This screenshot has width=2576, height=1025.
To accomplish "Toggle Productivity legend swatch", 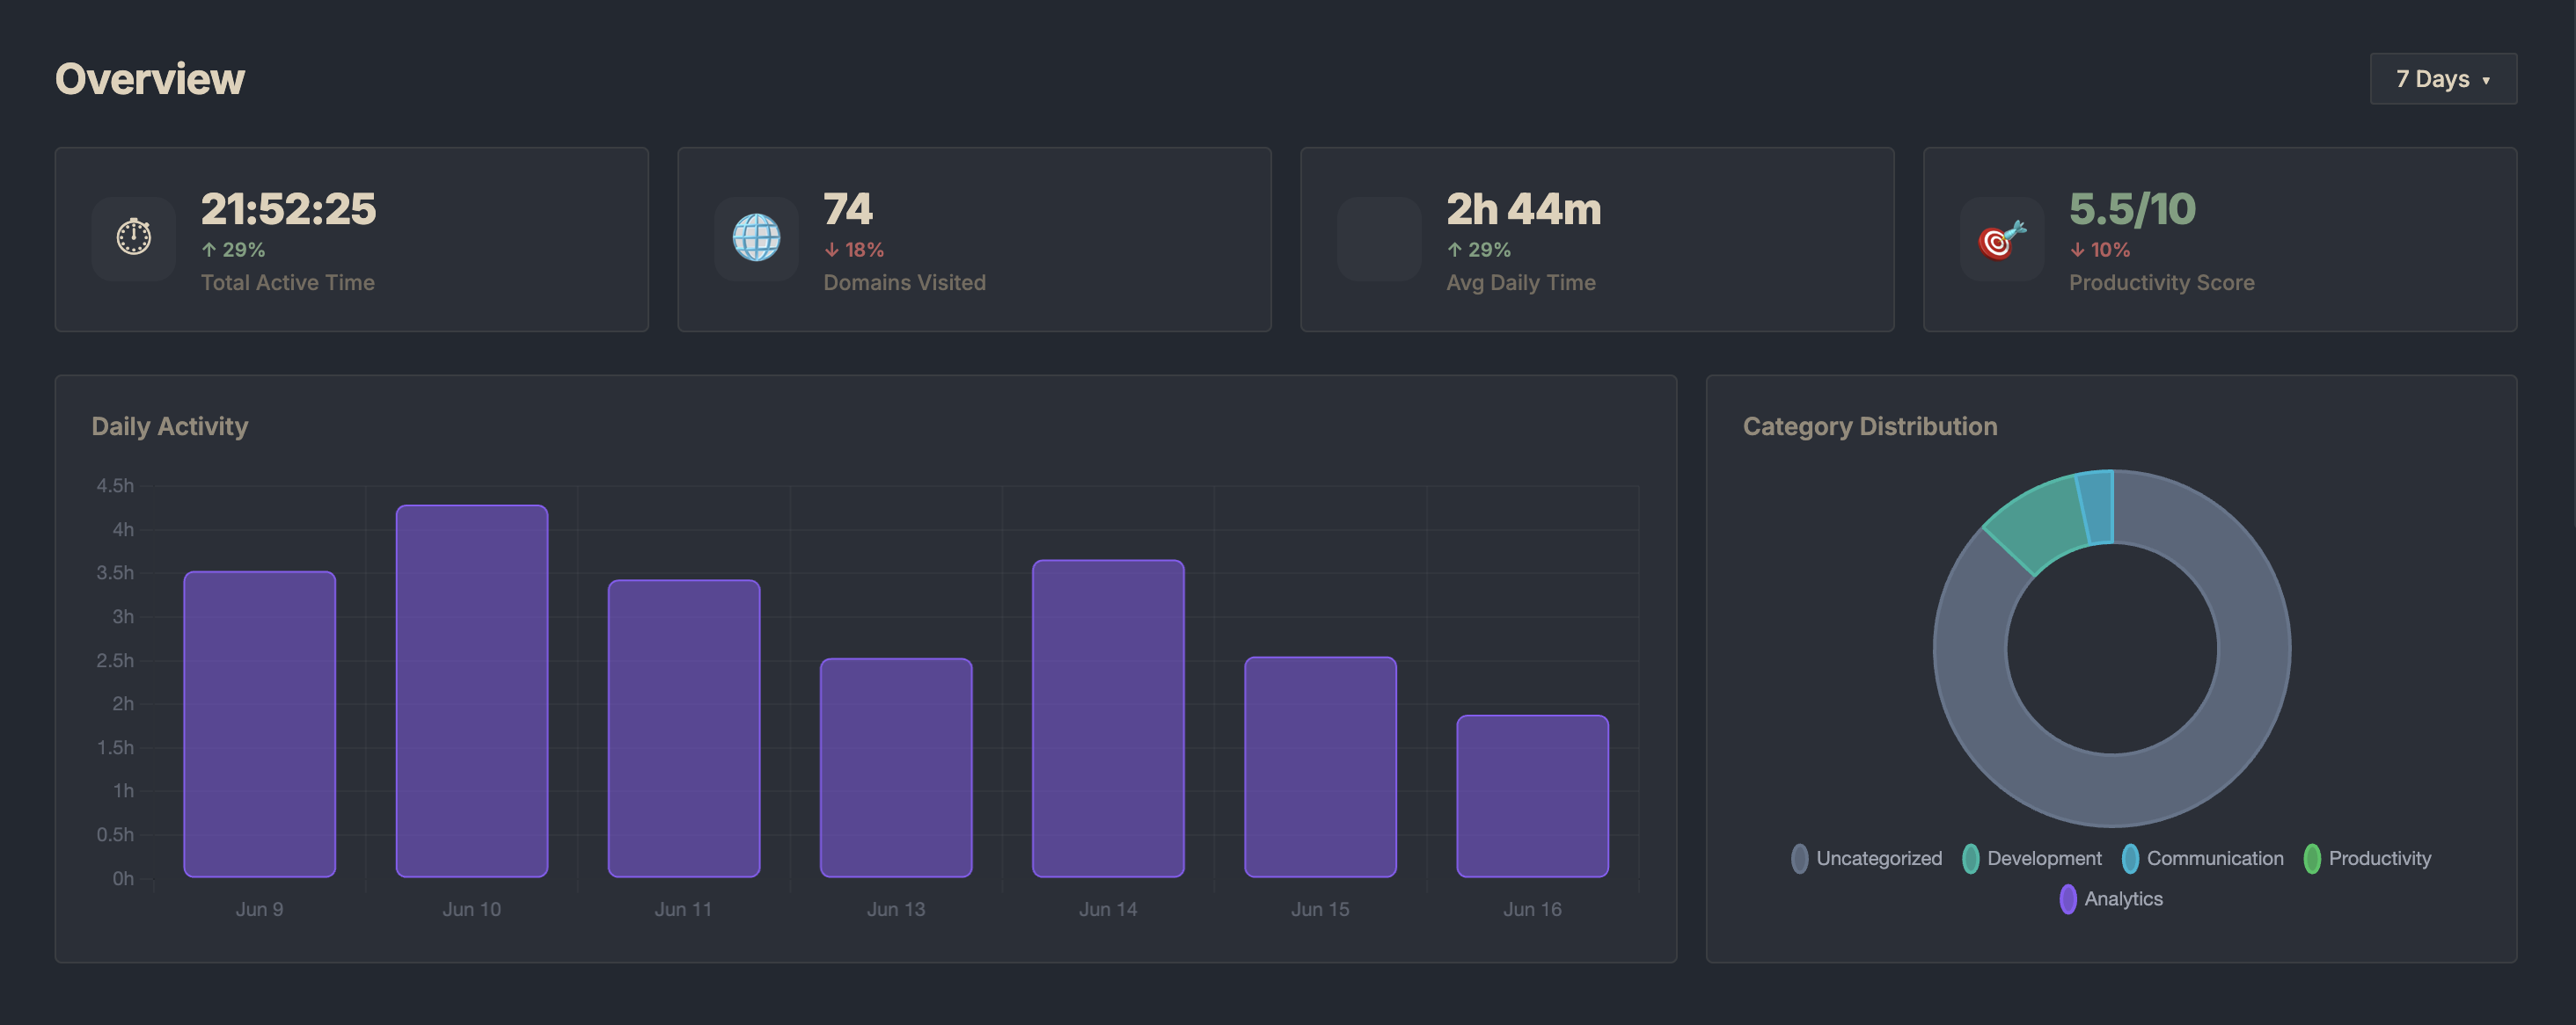I will click(x=2312, y=858).
